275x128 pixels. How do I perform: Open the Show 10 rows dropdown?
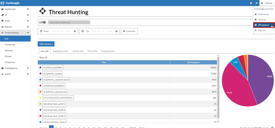click(x=127, y=58)
